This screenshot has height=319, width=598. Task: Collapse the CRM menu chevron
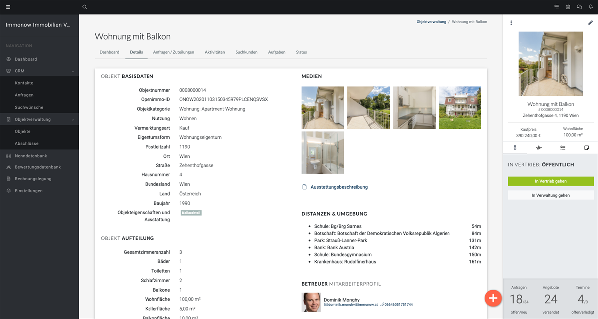tap(73, 71)
